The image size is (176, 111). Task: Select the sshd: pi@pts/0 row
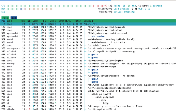tap(88, 97)
